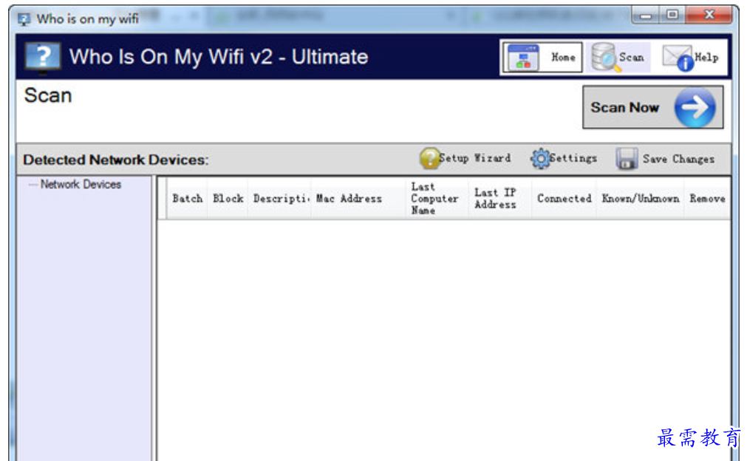Click the Help envelope icon
The width and height of the screenshot is (747, 461).
678,58
